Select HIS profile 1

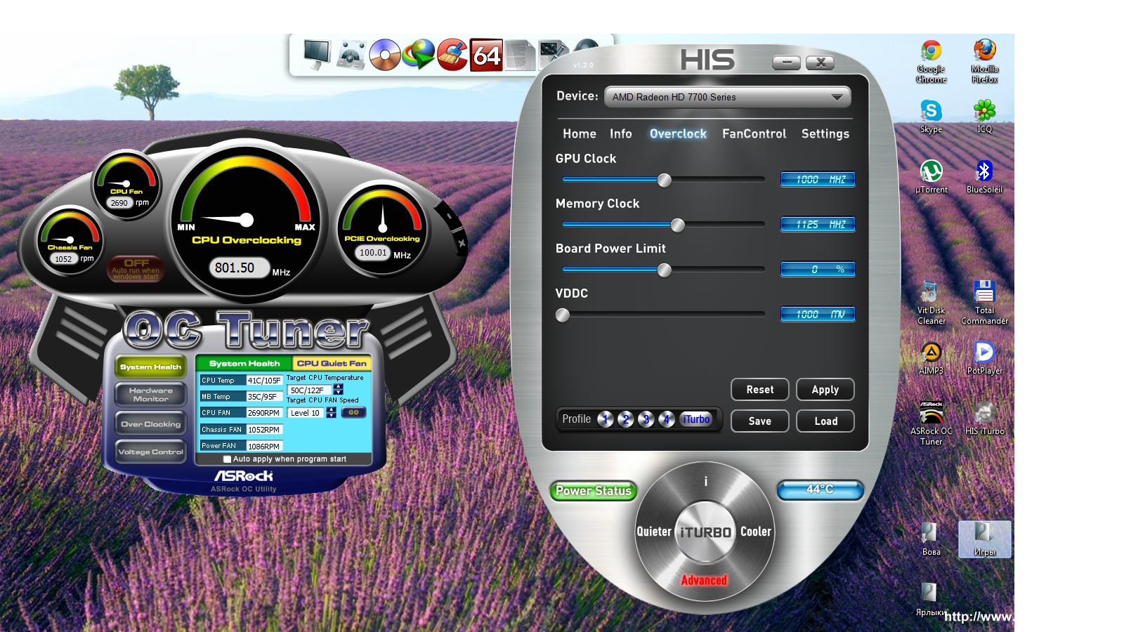605,419
